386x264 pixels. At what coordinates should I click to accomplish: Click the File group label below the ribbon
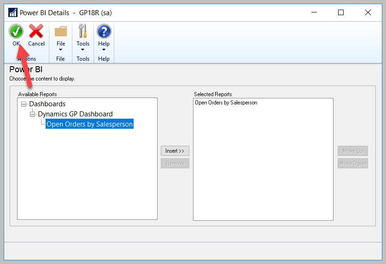click(x=60, y=59)
